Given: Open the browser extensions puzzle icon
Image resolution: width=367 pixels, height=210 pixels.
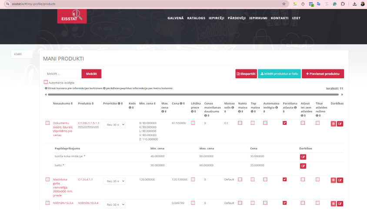Looking at the screenshot, I should pos(343,3).
